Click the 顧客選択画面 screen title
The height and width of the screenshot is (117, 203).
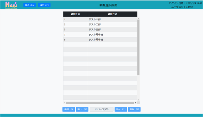click(108, 5)
